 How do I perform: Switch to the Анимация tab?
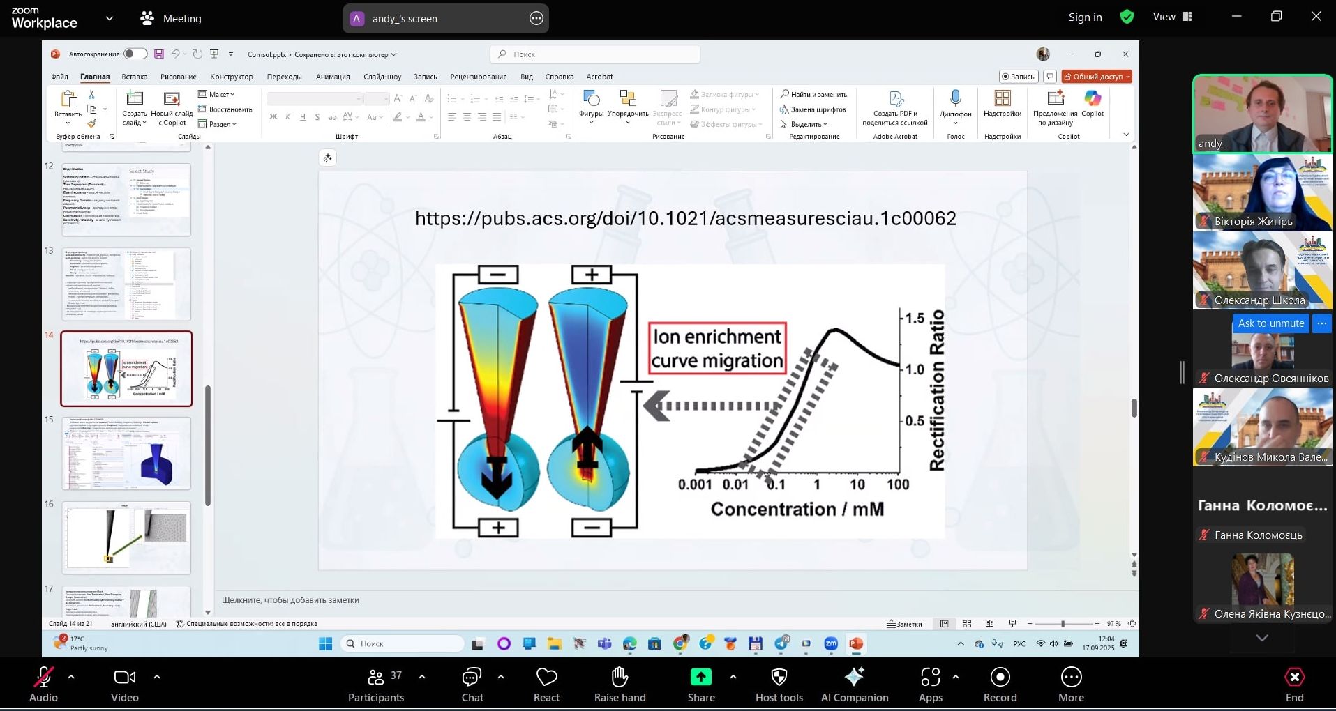(333, 77)
